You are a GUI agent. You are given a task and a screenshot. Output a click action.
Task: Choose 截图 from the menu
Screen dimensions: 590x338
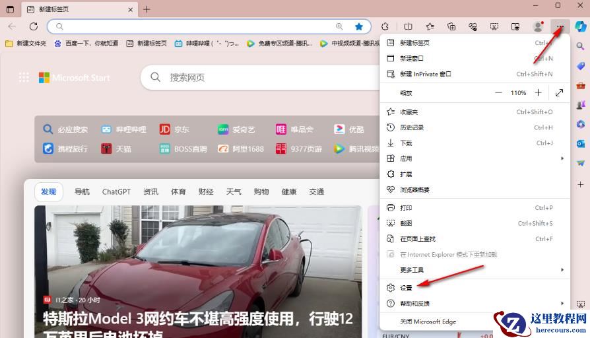click(475, 223)
